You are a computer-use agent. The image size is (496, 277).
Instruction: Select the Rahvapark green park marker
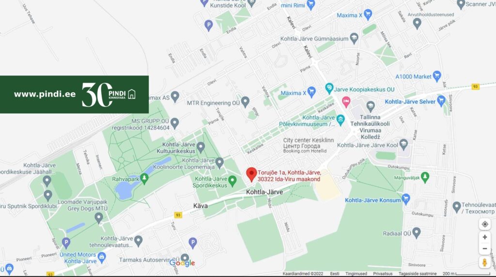[144, 179]
